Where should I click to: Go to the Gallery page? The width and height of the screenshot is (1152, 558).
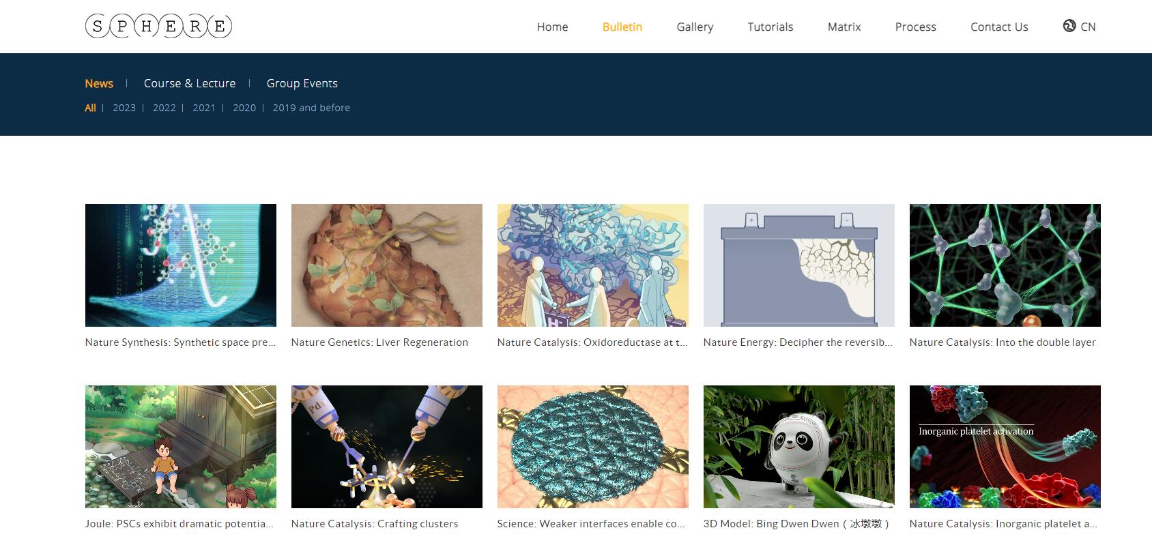[695, 27]
